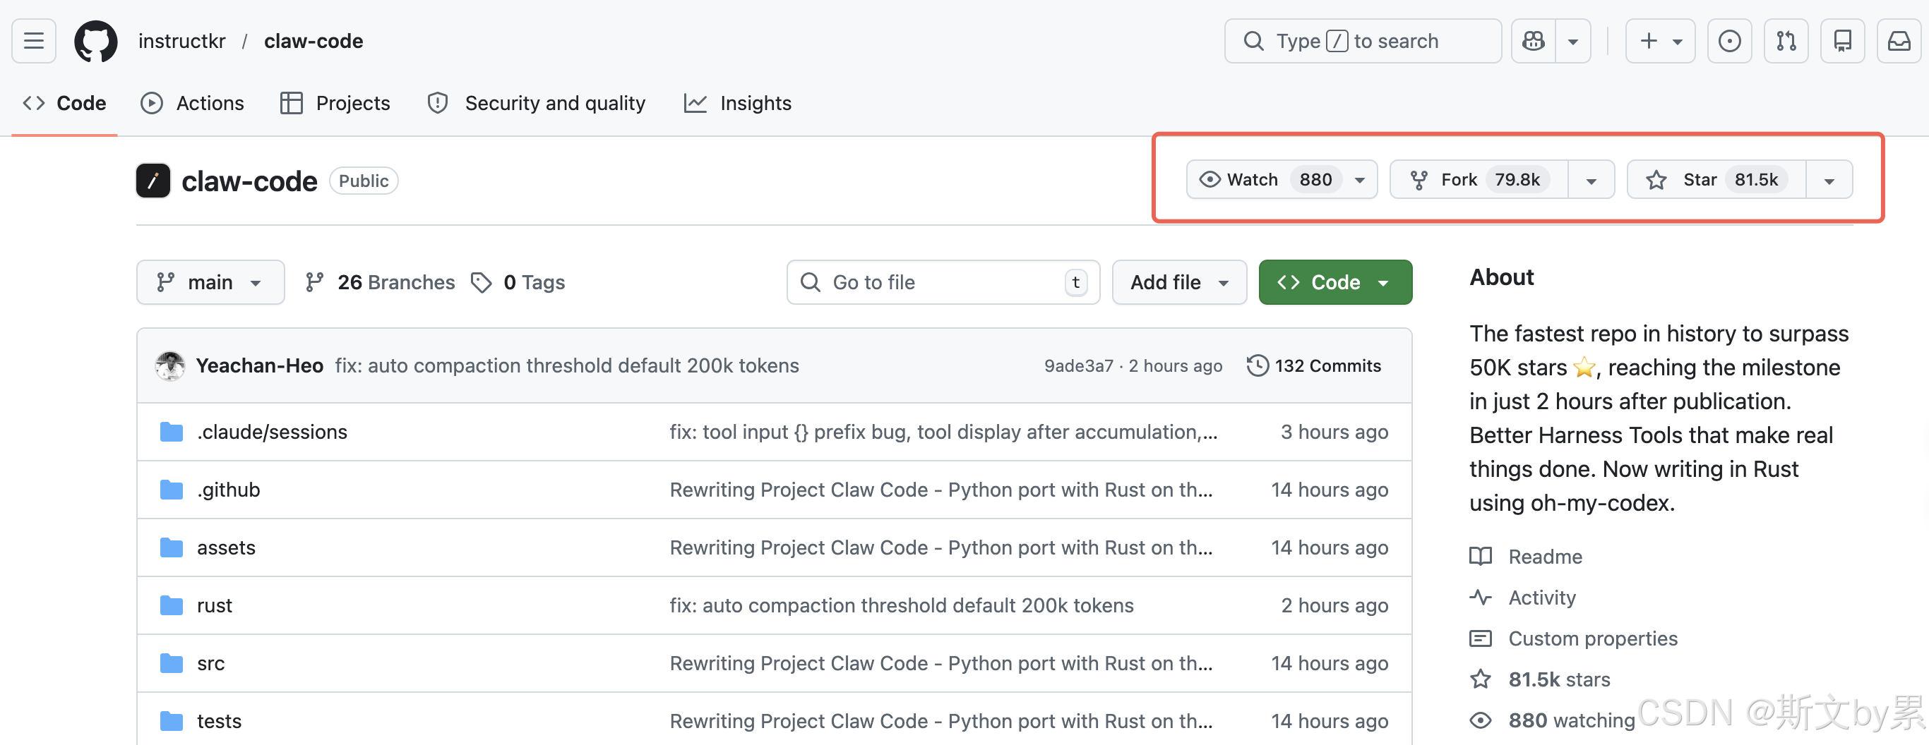Click folder icon beside tests
The width and height of the screenshot is (1929, 745).
(172, 721)
